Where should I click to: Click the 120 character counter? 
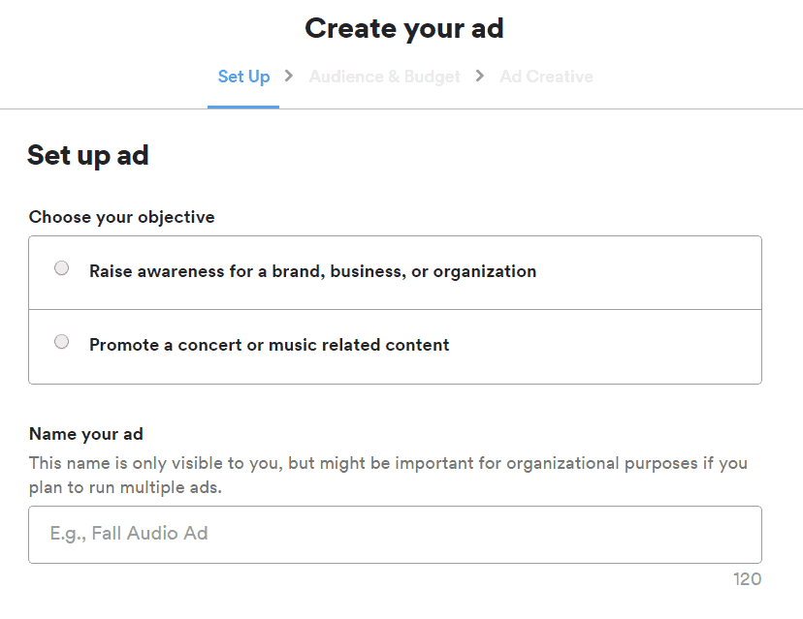[x=747, y=578]
